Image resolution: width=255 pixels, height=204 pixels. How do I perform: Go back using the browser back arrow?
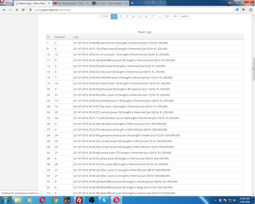[4, 10]
